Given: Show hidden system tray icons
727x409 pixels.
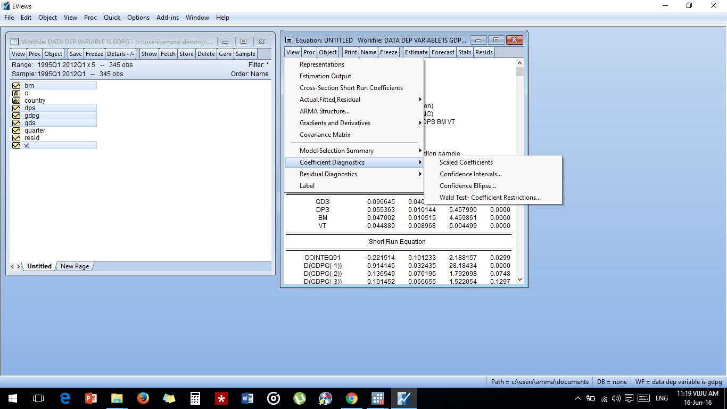Looking at the screenshot, I should [x=578, y=398].
